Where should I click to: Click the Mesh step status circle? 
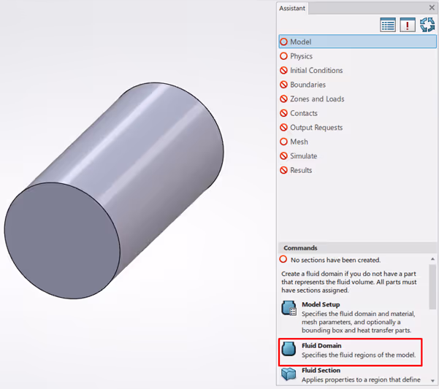point(283,142)
